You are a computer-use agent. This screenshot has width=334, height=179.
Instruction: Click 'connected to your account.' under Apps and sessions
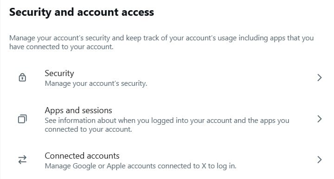[x=88, y=129]
